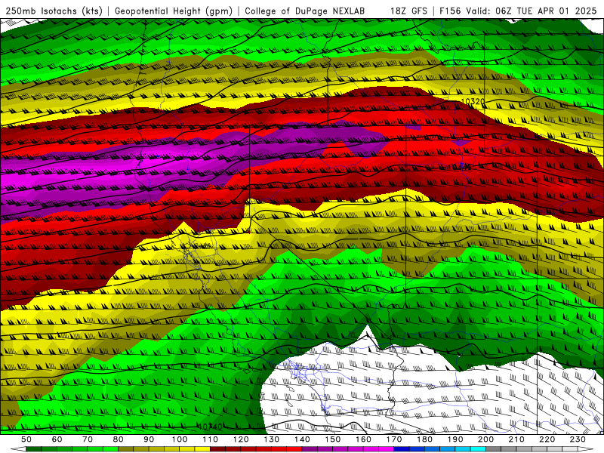Screen dimensions: 604x453
Task: Click the 10740 height contour label
Action: coord(211,427)
